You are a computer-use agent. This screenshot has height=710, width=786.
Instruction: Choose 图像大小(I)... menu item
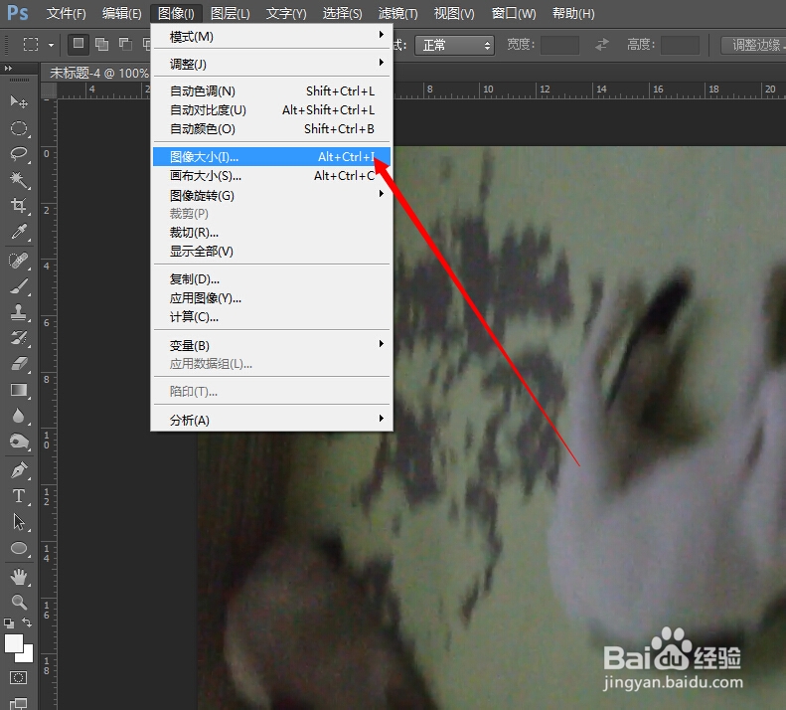(271, 156)
